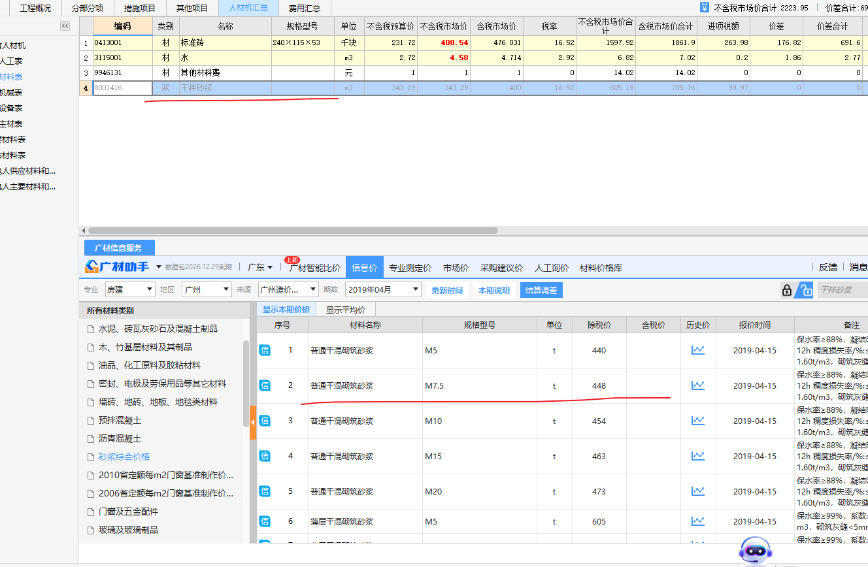Click the horizontal scrollbar under the material table
Screen dimensions: 868x567
click(293, 231)
